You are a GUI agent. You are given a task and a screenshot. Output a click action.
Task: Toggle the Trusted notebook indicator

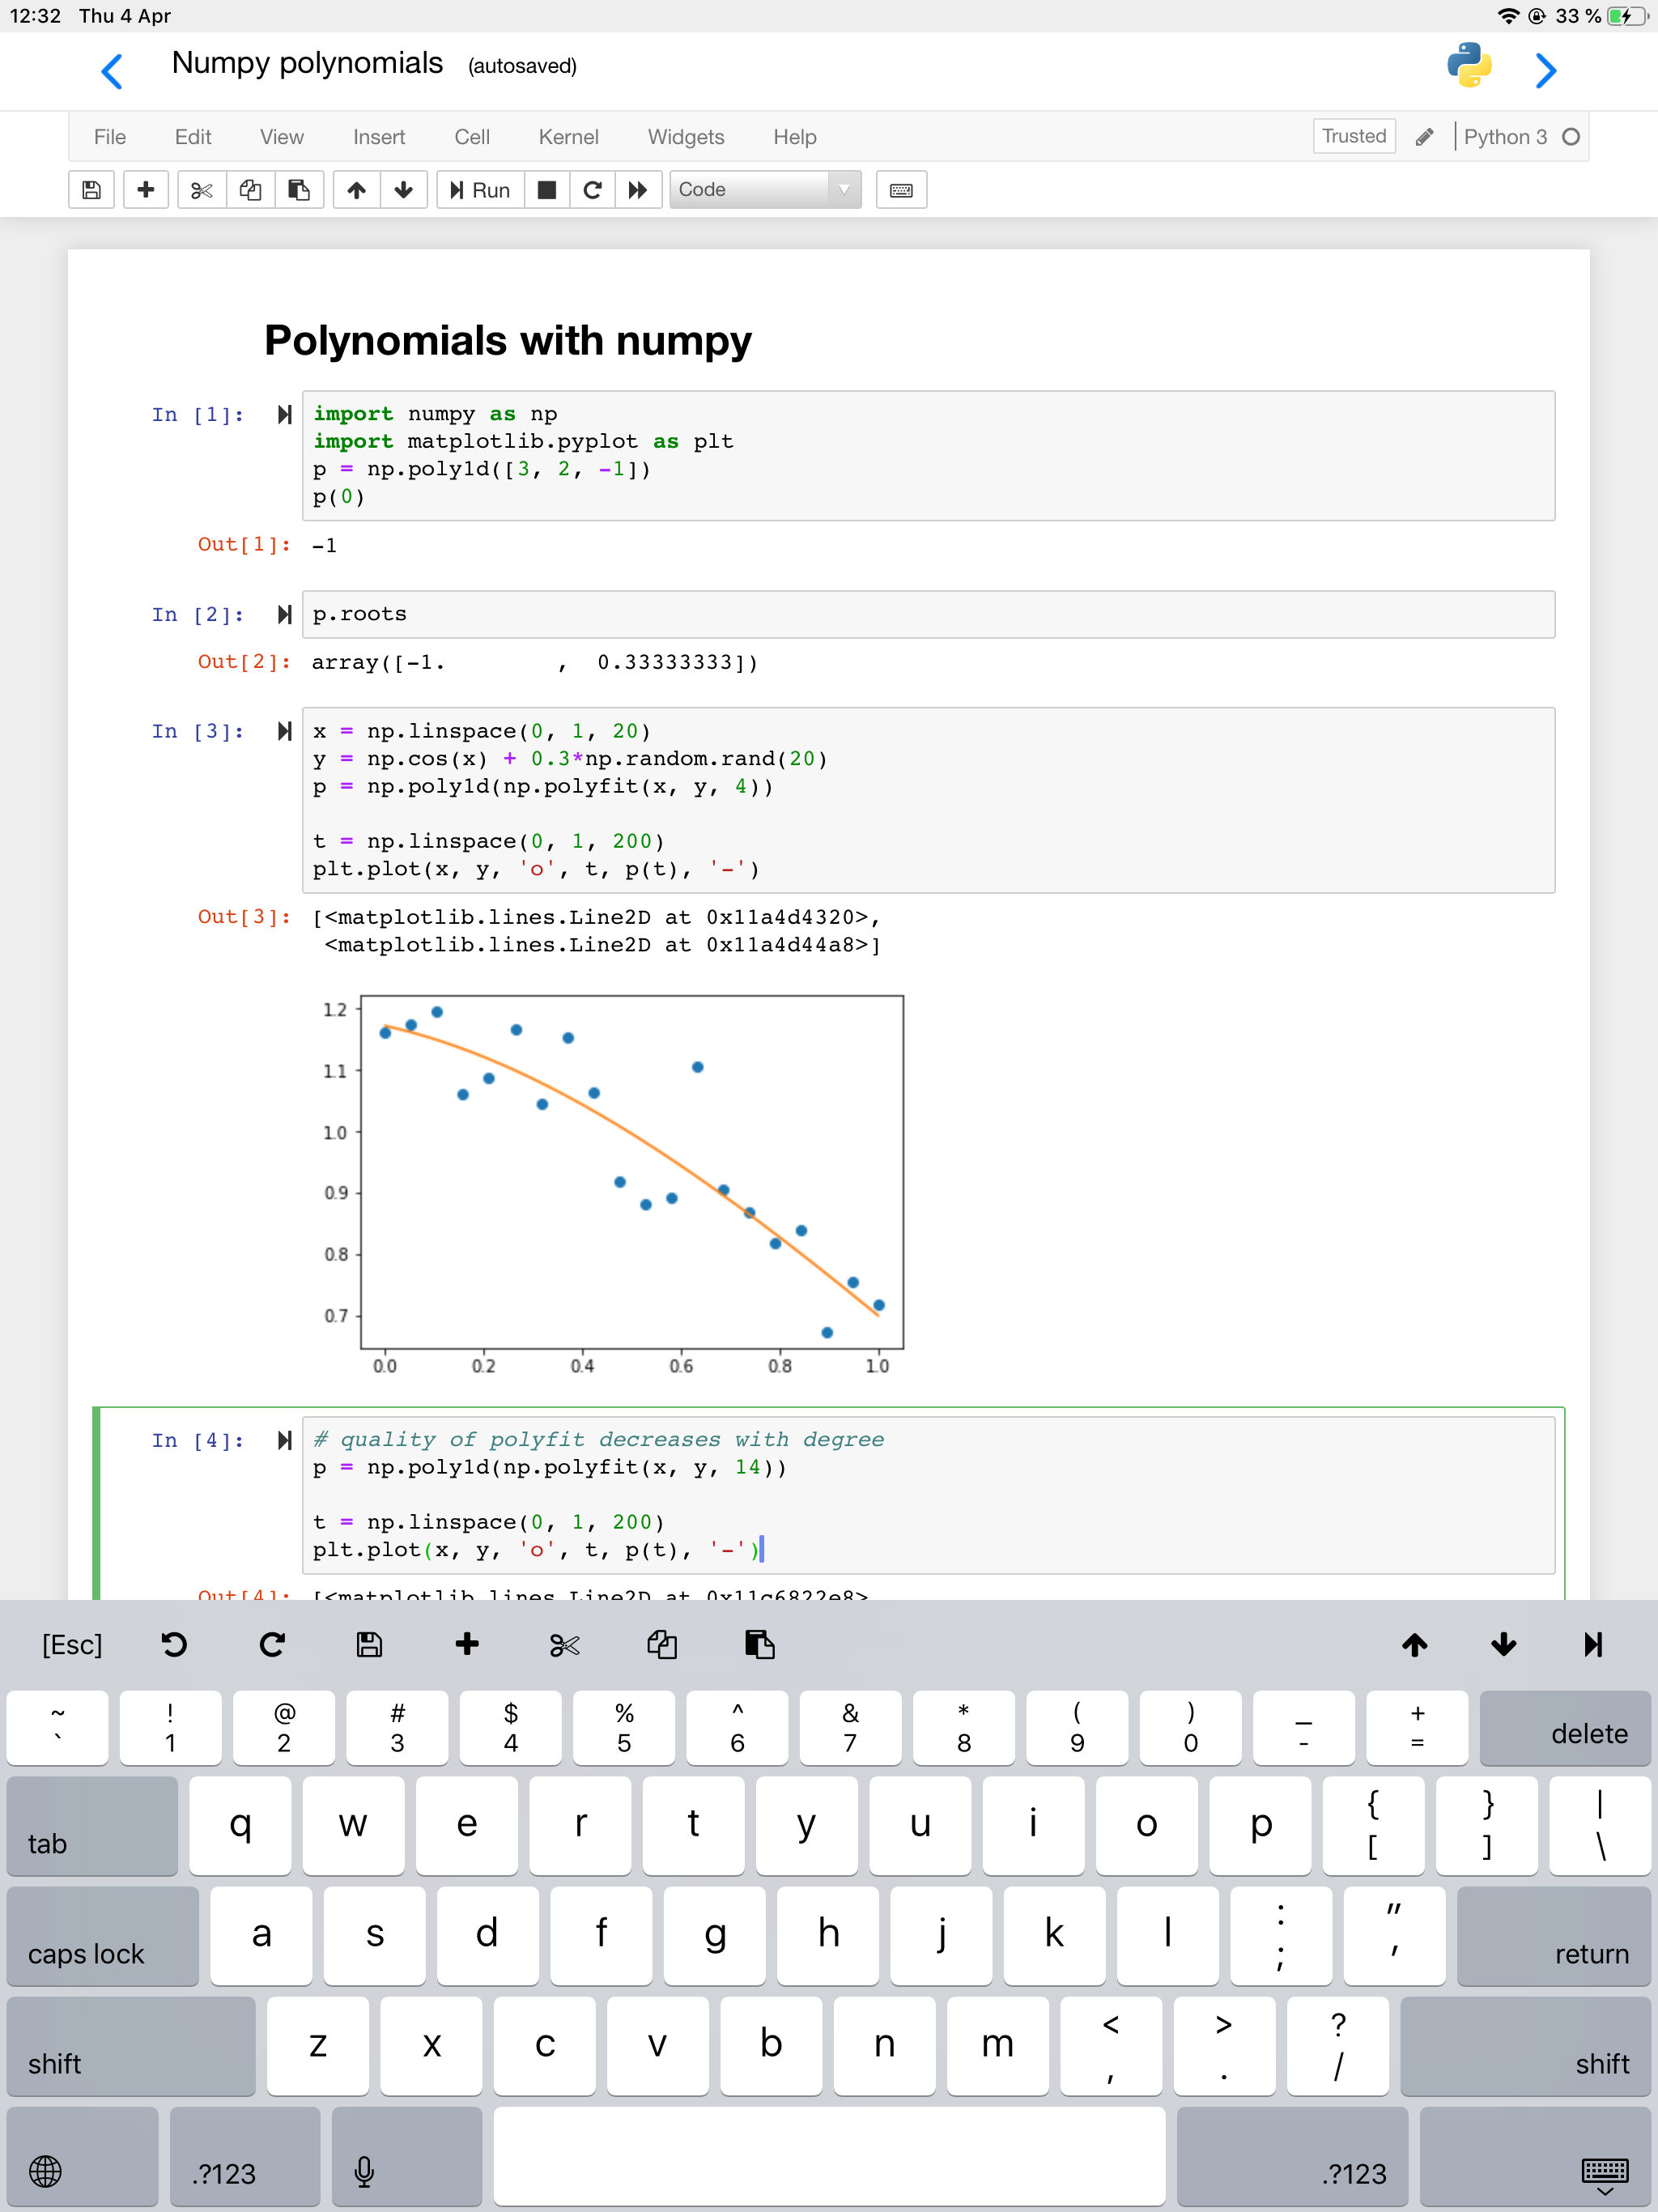click(1353, 136)
